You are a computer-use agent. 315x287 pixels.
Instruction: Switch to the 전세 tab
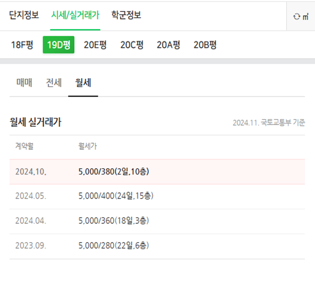53,83
